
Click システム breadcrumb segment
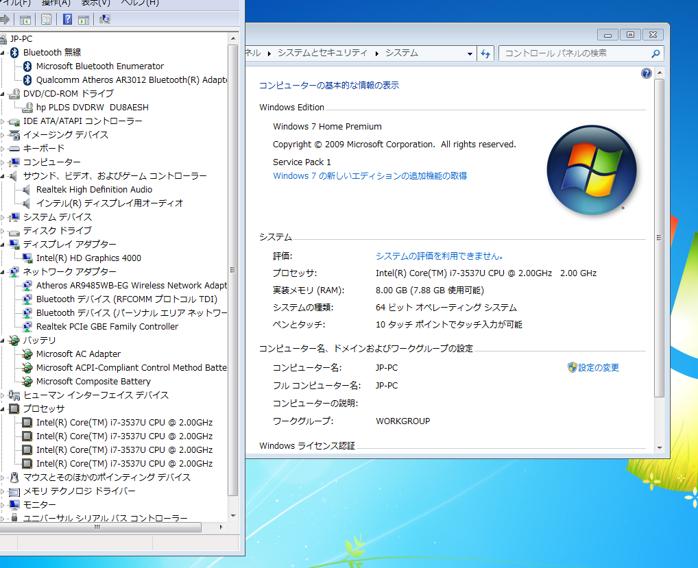(402, 53)
